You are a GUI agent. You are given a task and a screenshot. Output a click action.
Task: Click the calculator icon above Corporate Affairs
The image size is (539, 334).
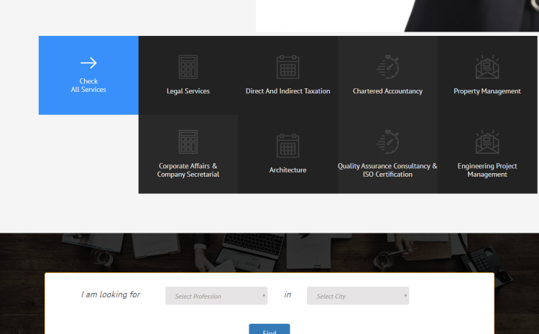point(188,142)
